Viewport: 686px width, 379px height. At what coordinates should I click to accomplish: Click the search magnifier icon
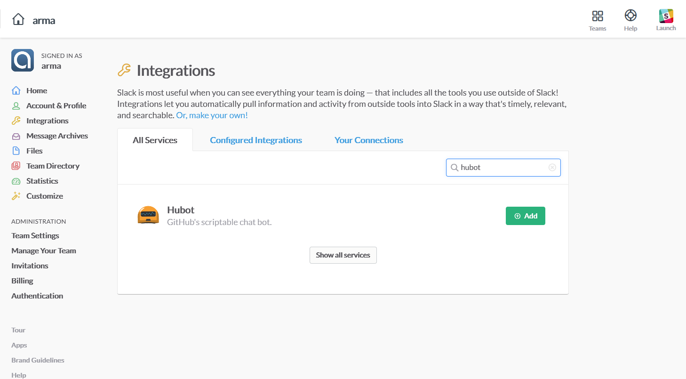click(455, 168)
